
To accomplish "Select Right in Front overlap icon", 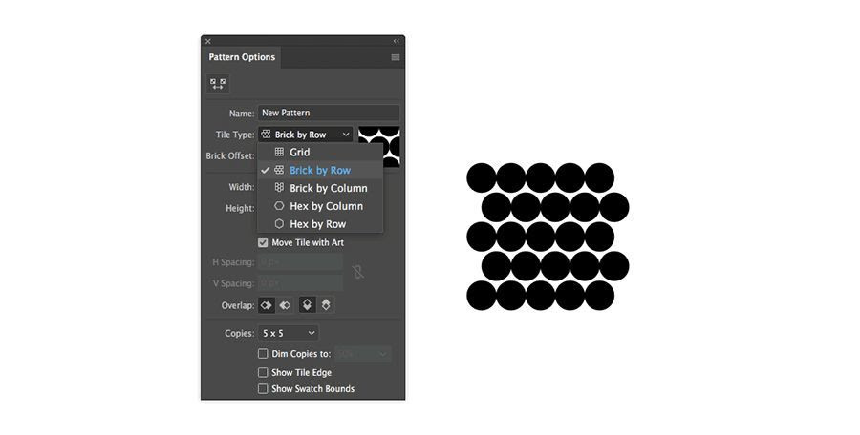I will pos(285,305).
